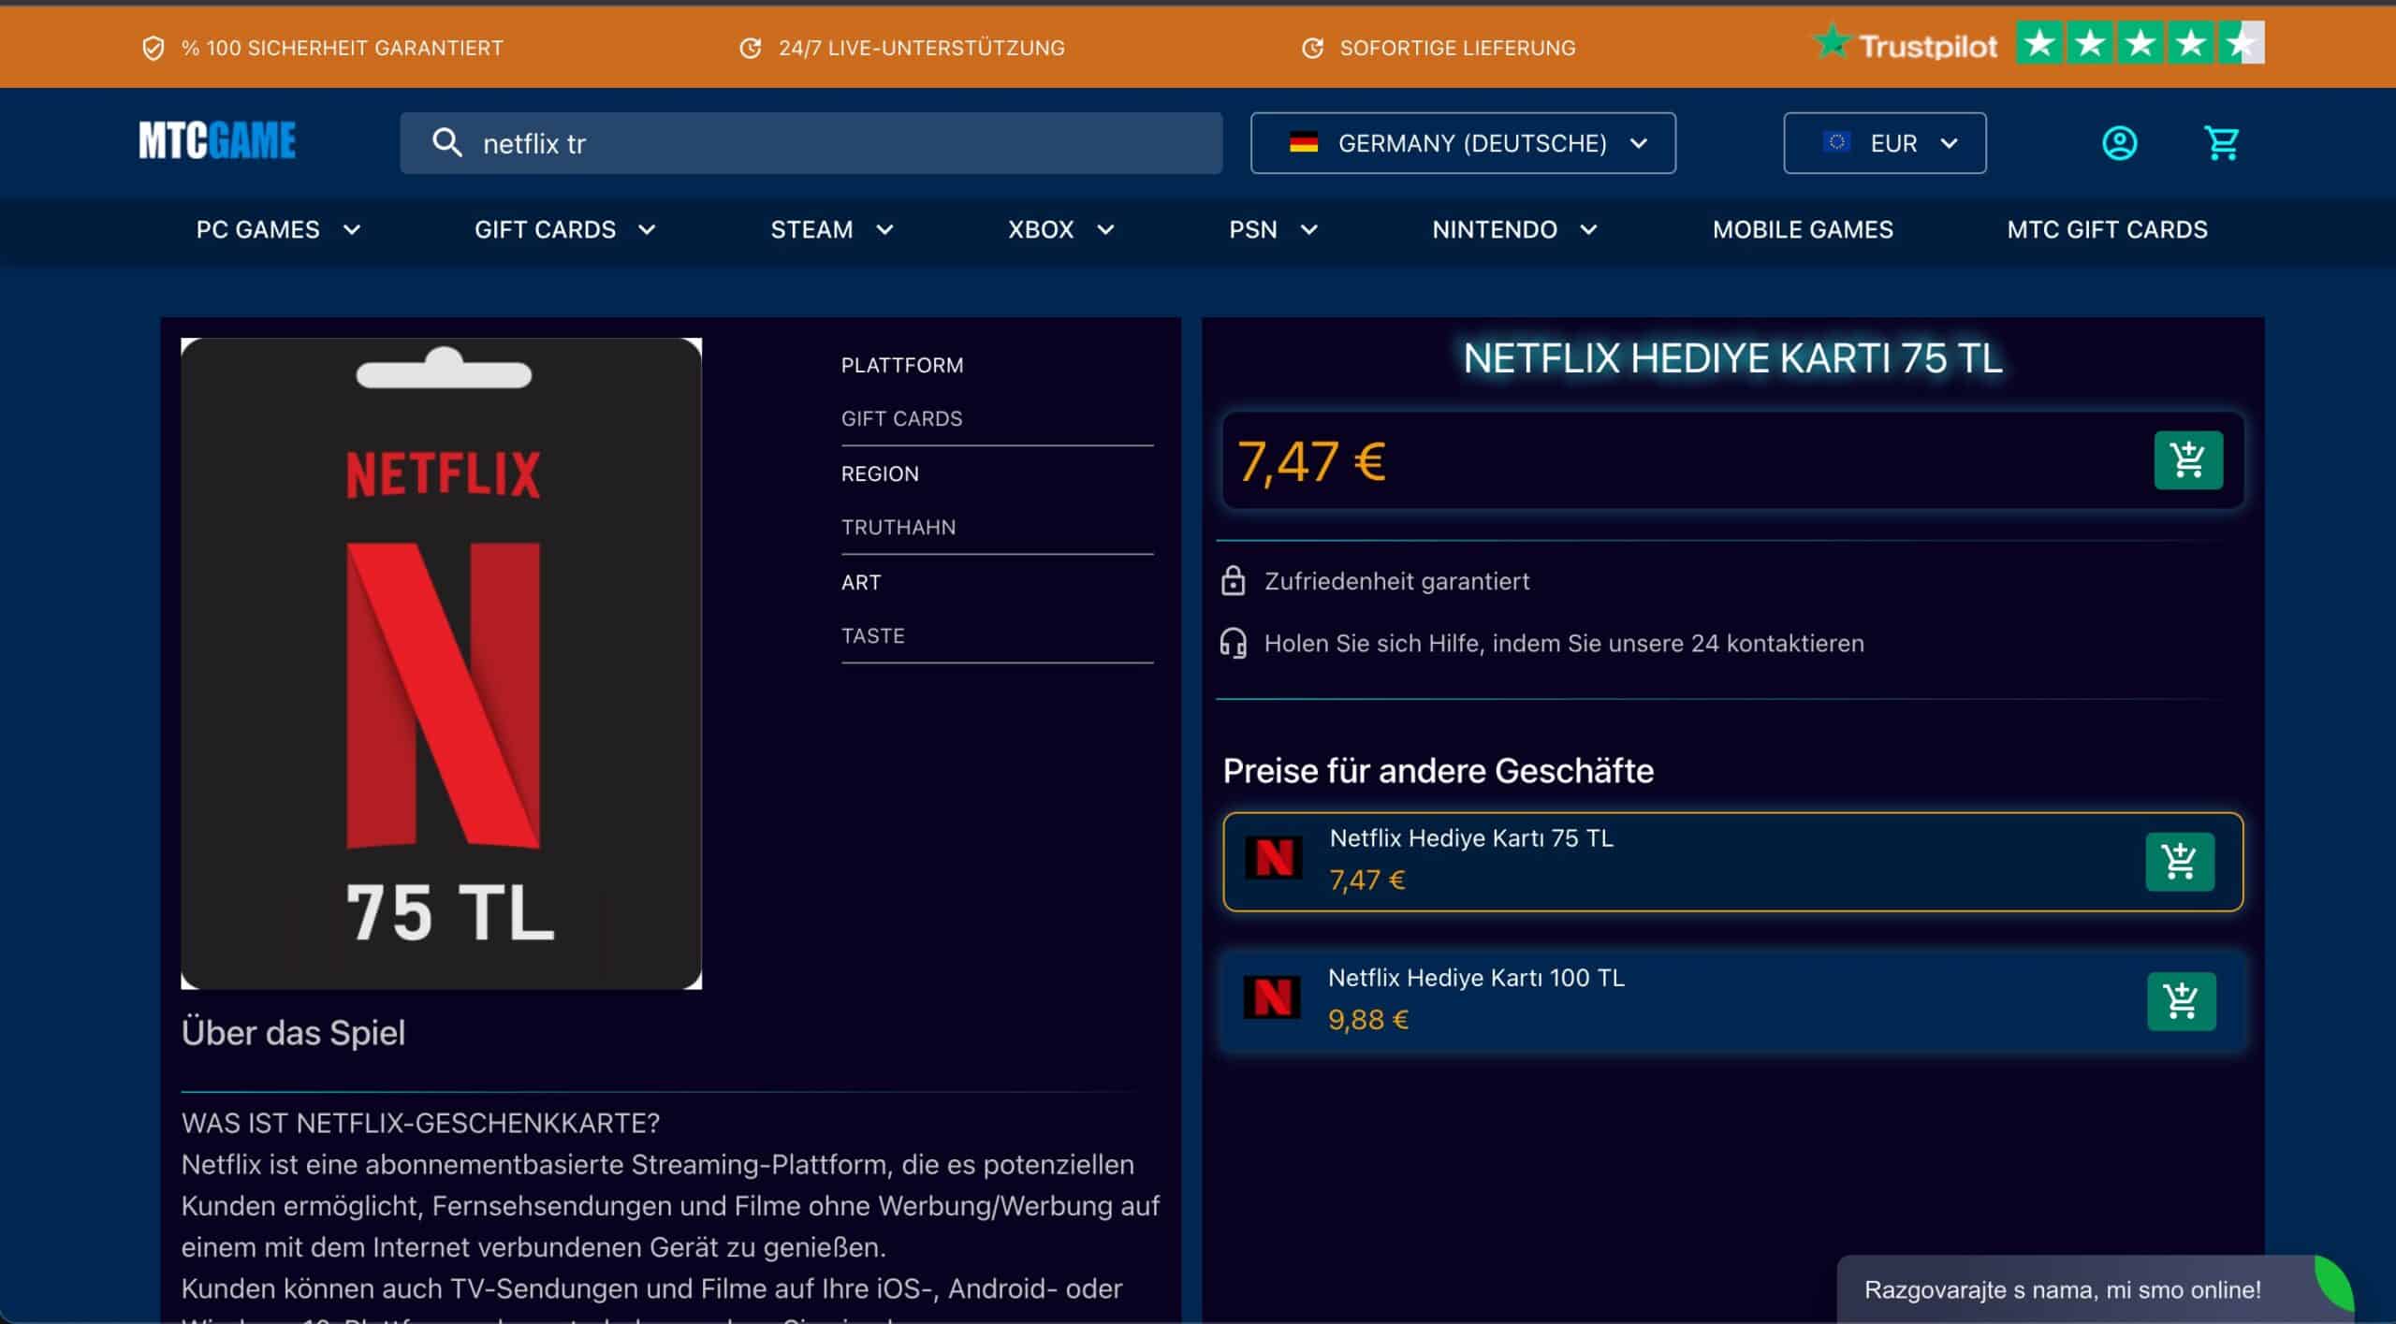Click the Netflix 75 TL card image
Viewport: 2396px width, 1324px height.
441,663
